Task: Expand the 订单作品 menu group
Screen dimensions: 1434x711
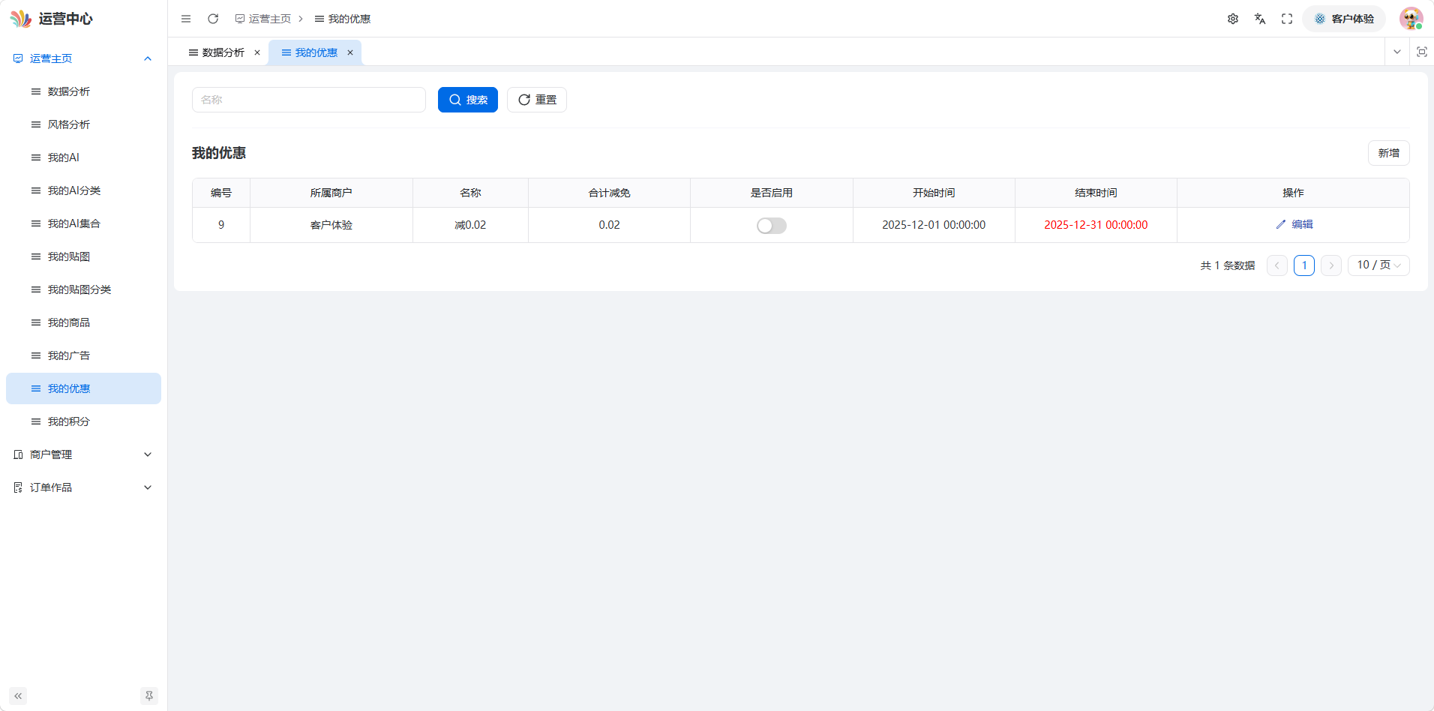Action: coord(83,487)
